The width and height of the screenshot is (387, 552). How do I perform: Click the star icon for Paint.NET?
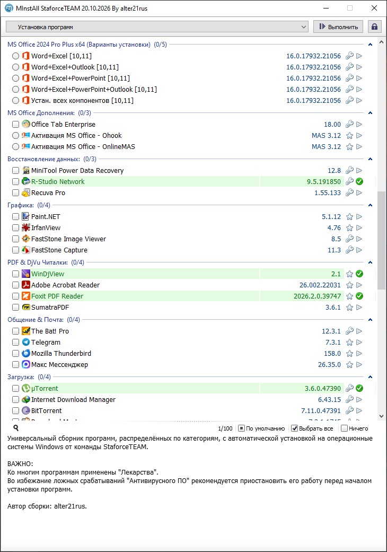349,216
